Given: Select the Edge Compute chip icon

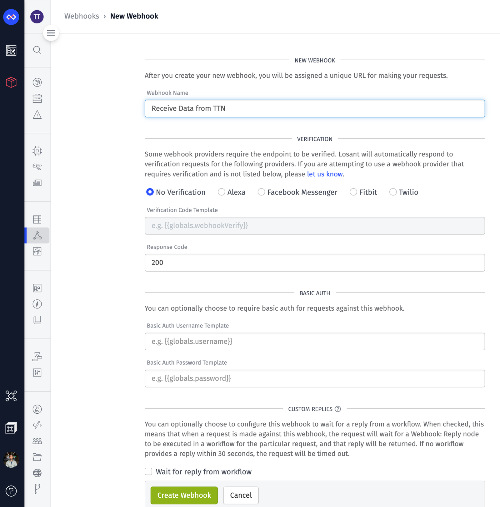Looking at the screenshot, I should coord(37,150).
